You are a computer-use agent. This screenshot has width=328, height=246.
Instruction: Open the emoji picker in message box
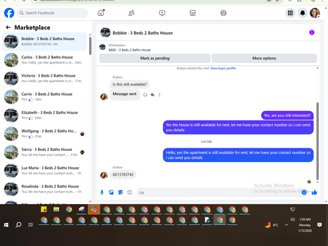(304, 192)
